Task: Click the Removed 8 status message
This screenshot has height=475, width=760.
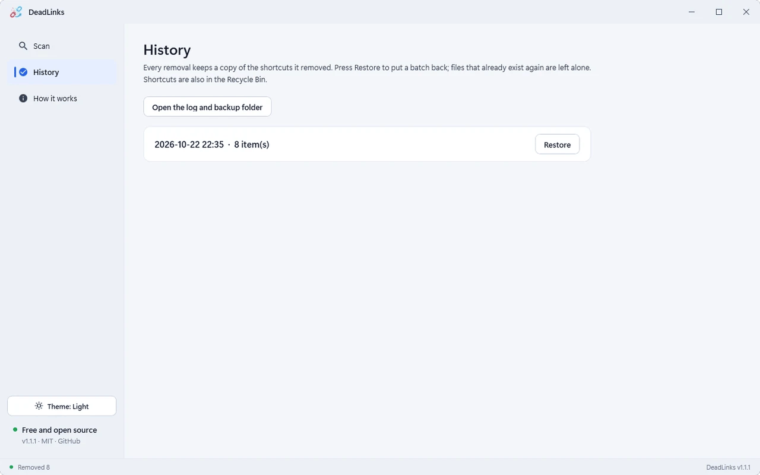Action: [34, 467]
